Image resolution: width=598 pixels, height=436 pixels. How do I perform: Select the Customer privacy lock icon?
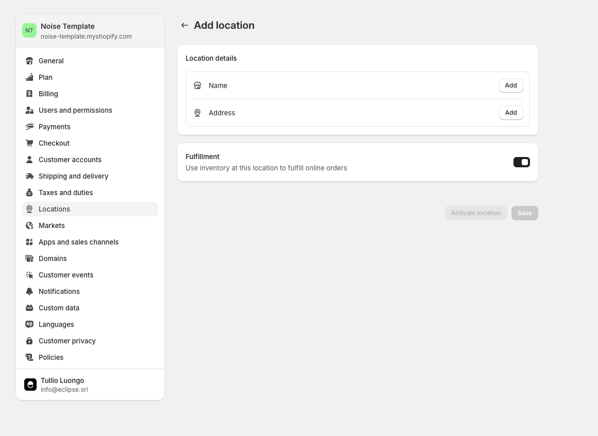tap(29, 341)
